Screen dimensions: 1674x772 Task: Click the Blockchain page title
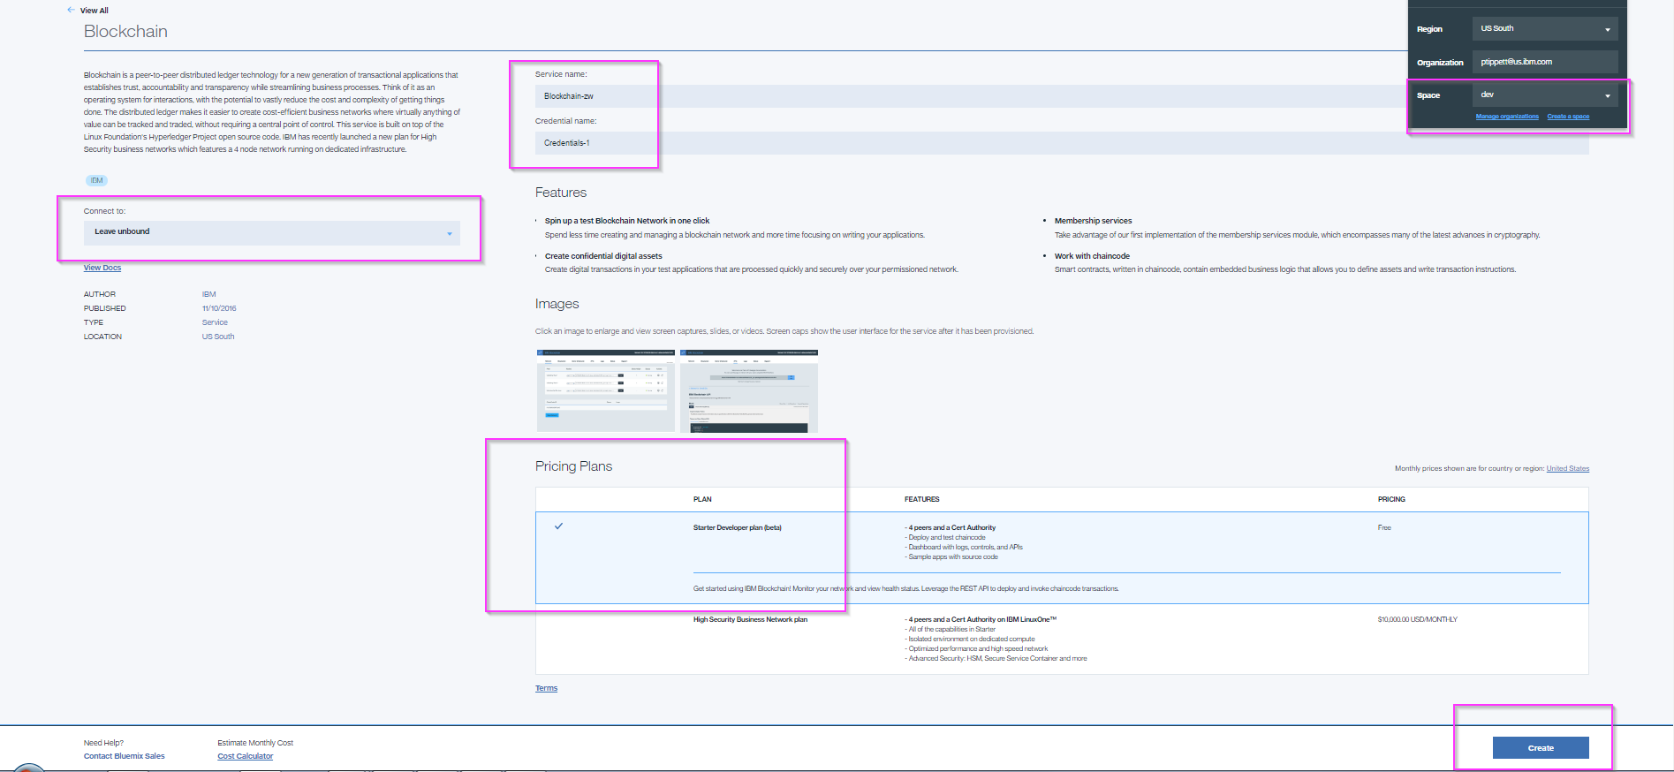[x=125, y=32]
